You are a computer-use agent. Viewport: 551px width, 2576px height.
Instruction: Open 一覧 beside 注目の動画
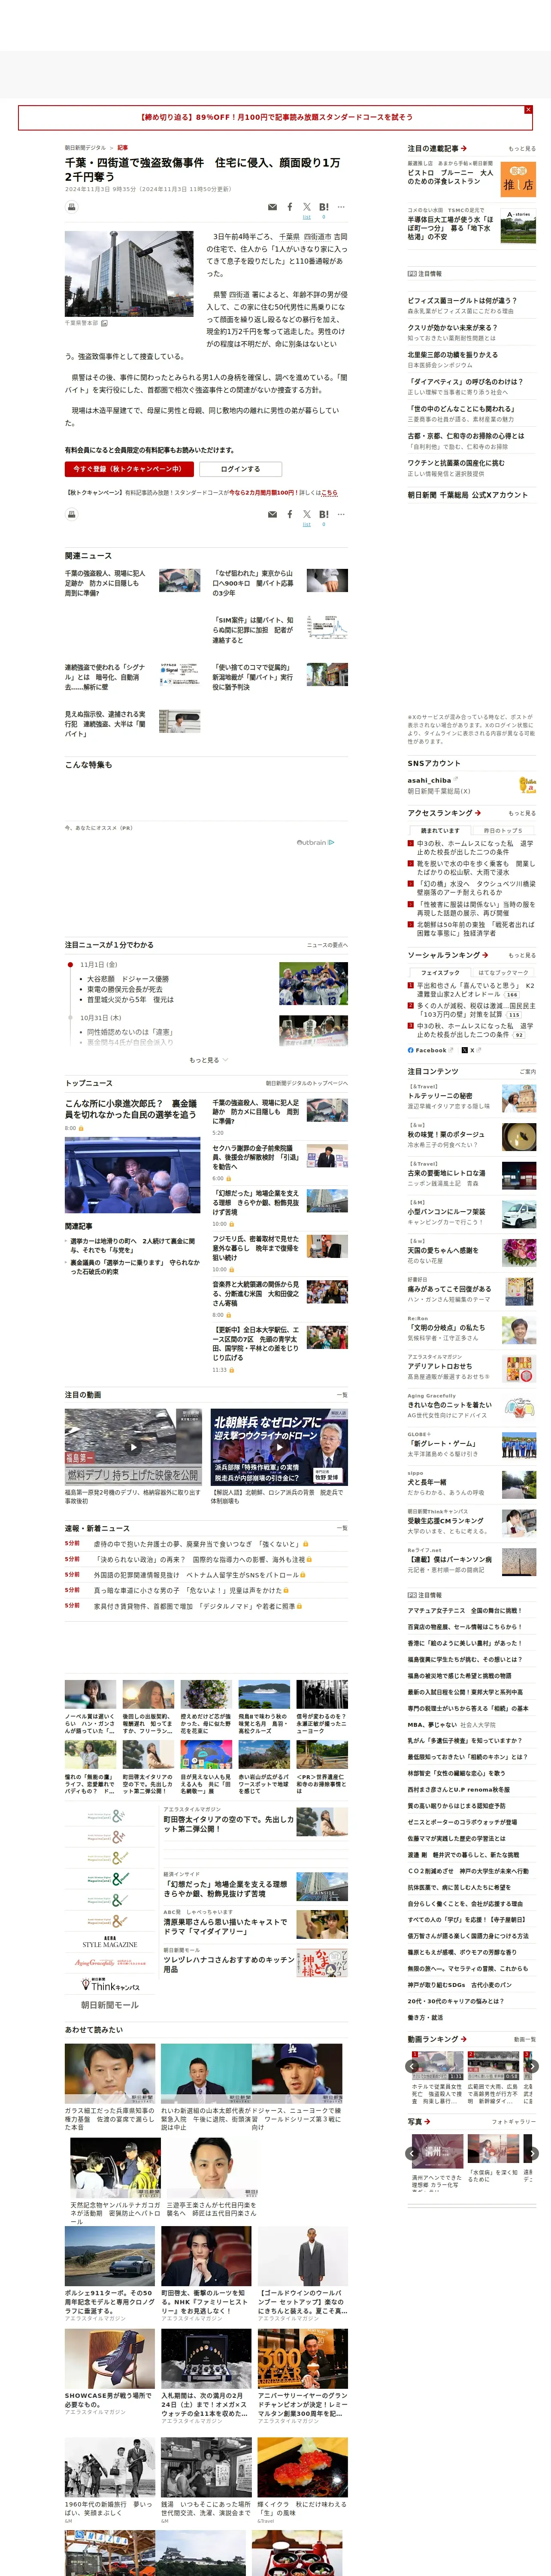(x=342, y=1394)
